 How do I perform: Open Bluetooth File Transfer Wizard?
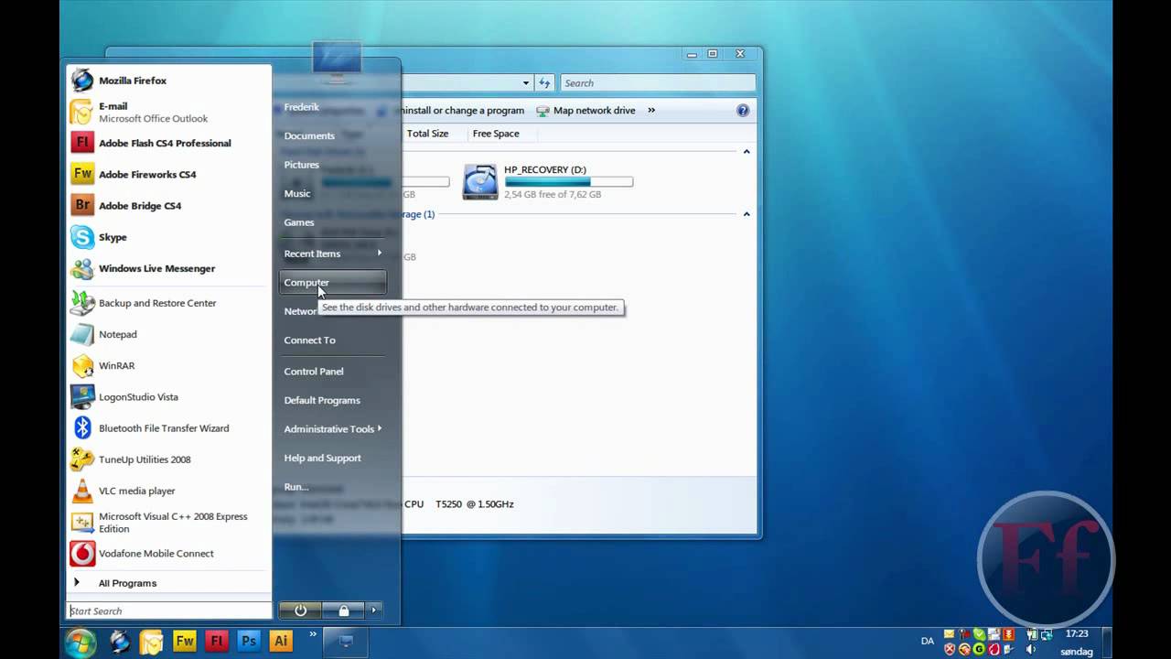(x=169, y=427)
